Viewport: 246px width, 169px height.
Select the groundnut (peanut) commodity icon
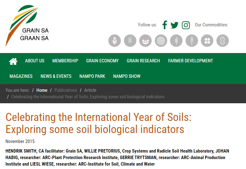pos(223,41)
